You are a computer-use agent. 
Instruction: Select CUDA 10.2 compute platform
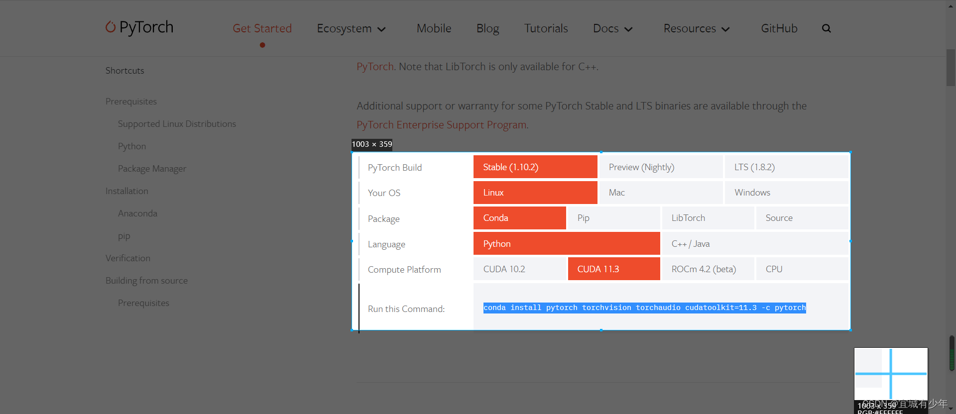tap(520, 269)
